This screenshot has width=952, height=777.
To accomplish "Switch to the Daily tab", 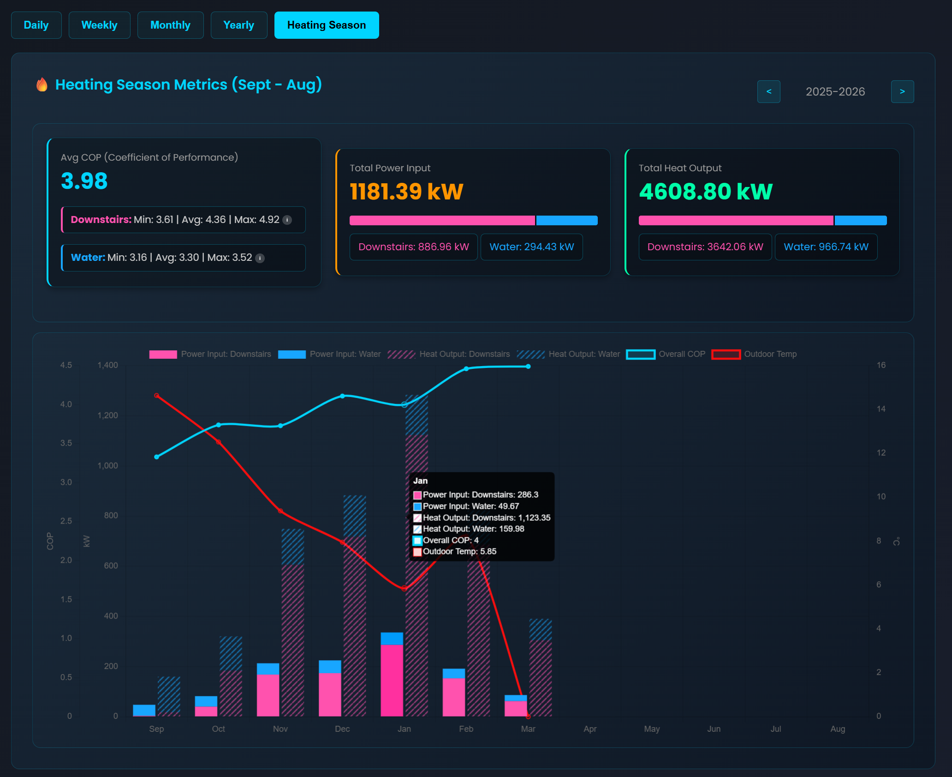I will coord(36,25).
